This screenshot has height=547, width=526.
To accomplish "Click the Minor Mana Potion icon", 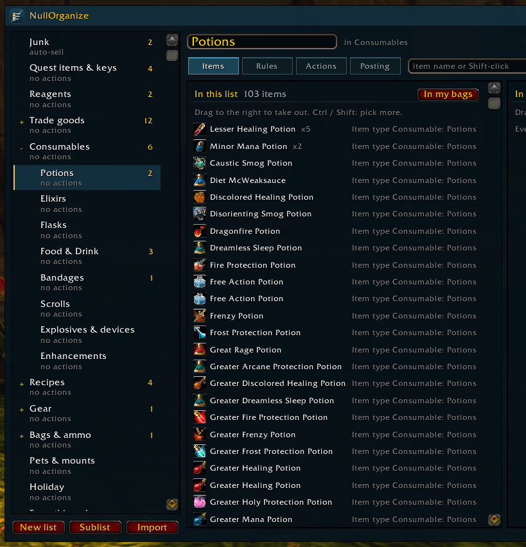I will point(200,146).
